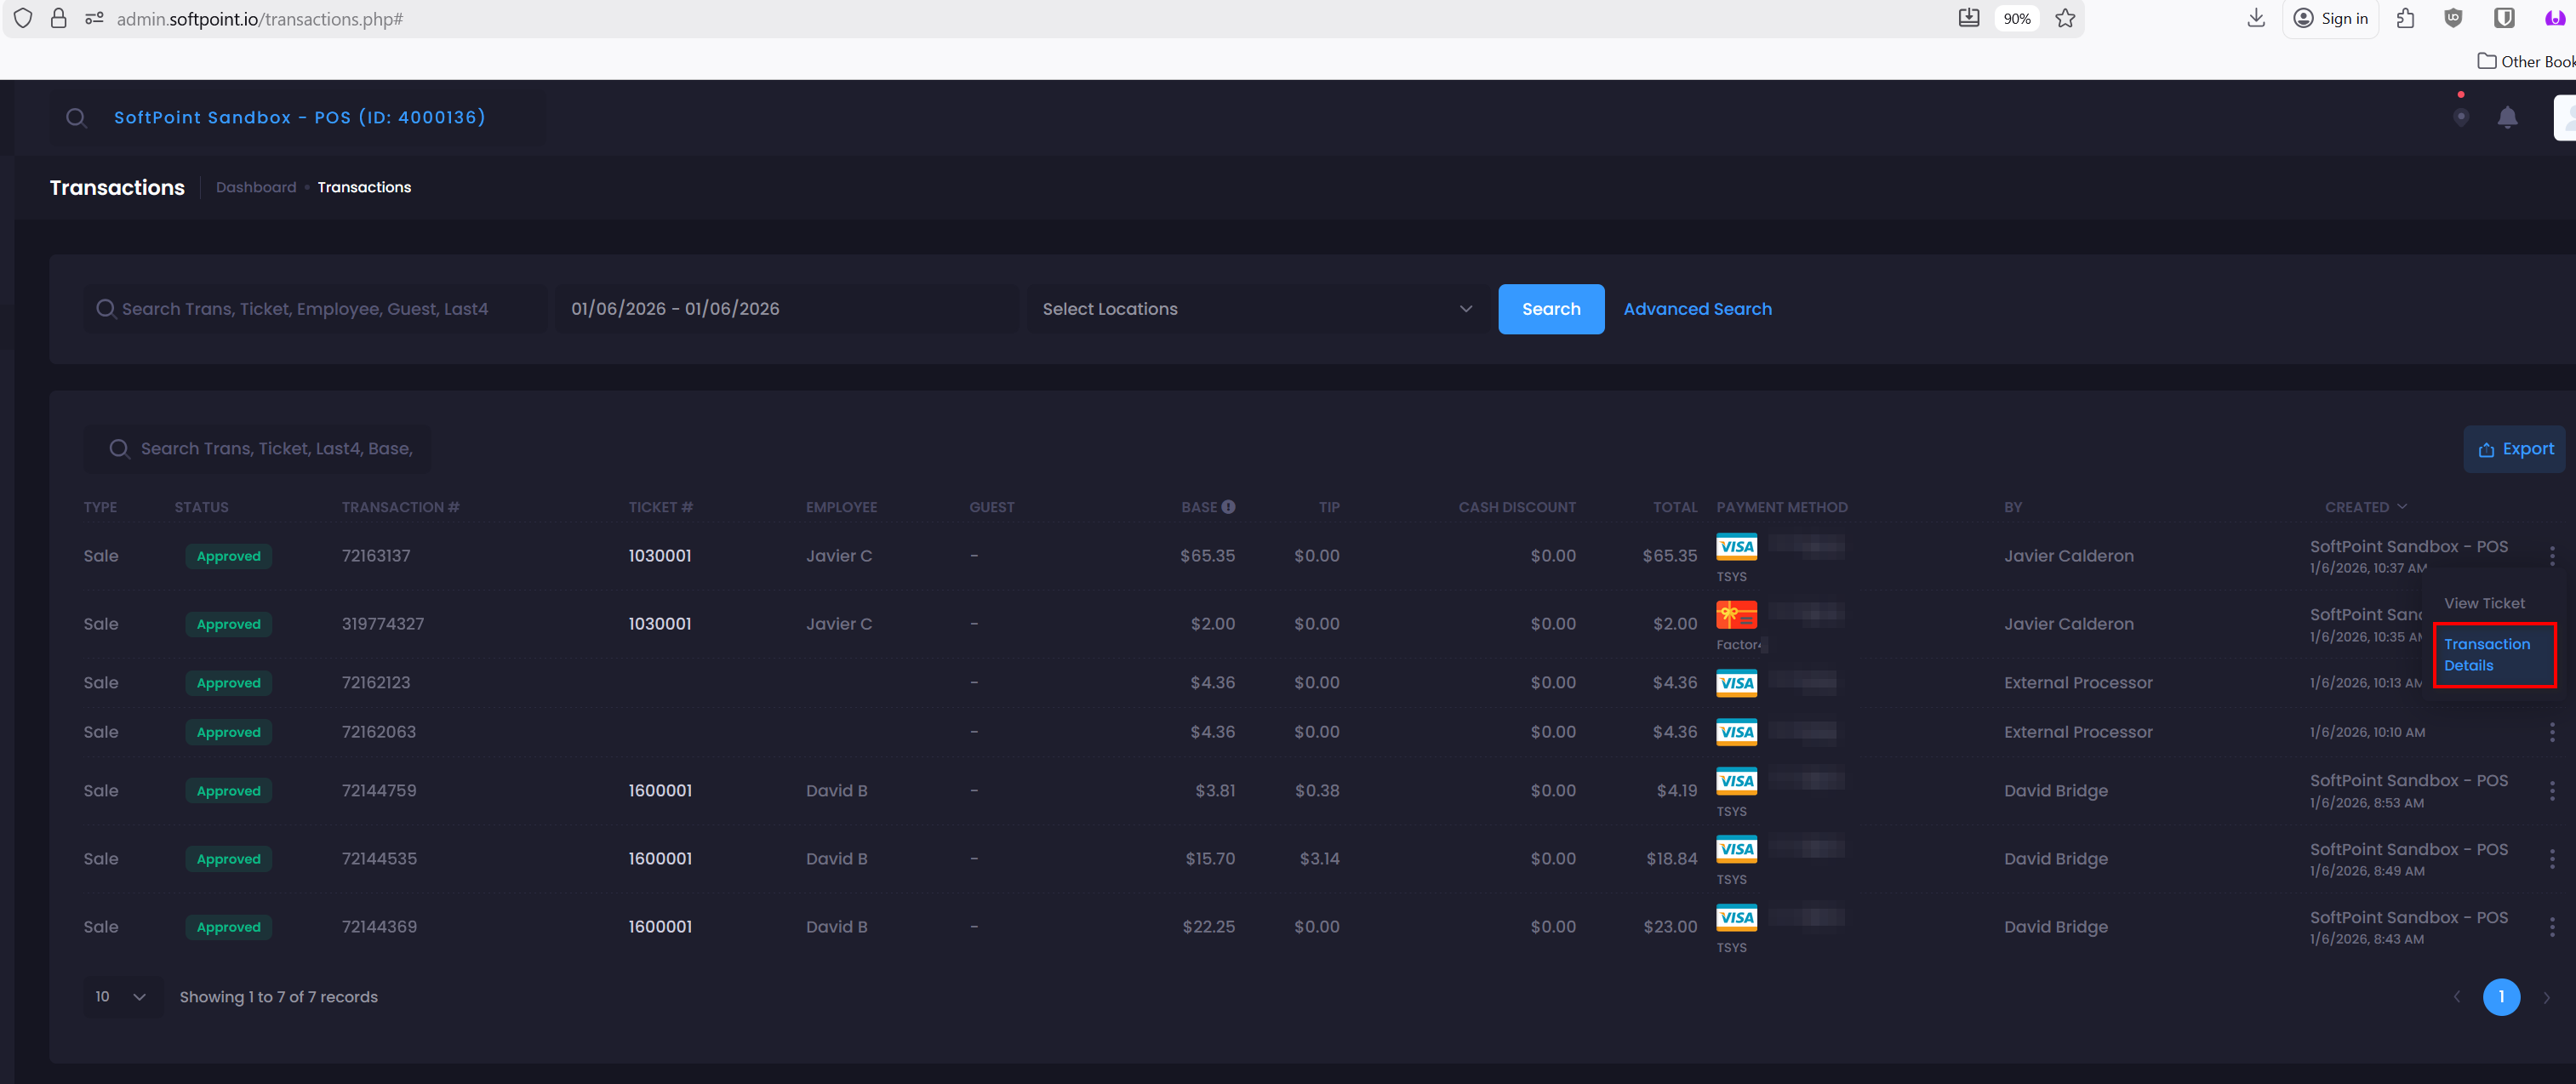Choose View Ticket from context menu
Viewport: 2576px width, 1084px height.
(2484, 603)
